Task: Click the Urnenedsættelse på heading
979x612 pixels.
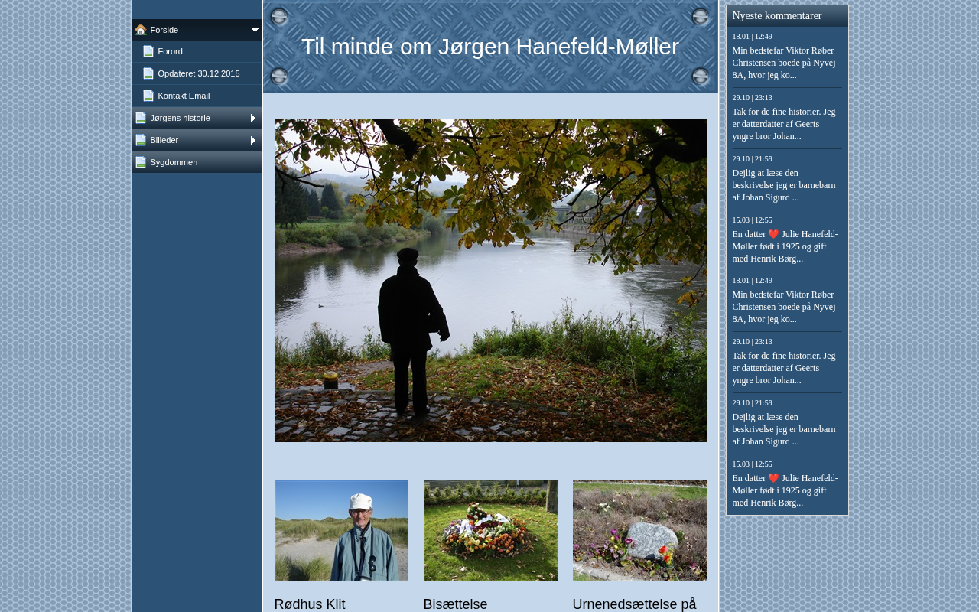Action: click(635, 604)
